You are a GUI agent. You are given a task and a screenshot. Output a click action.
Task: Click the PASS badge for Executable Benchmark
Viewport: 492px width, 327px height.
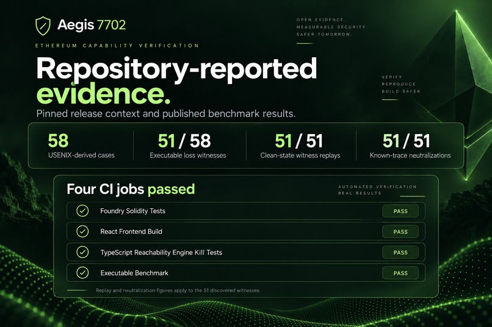tap(400, 273)
